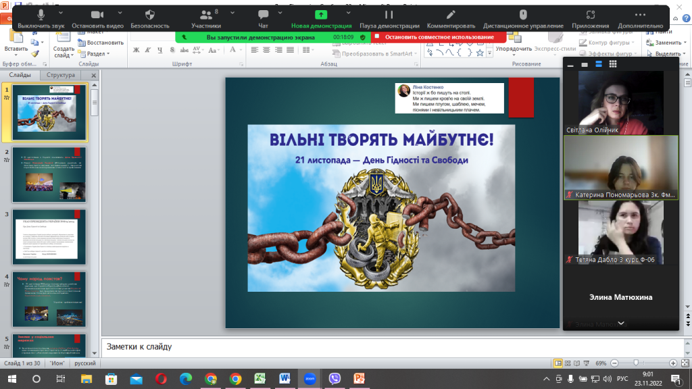Screen dimensions: 692x389
Task: Open Выключить звук audio options arrow
Action: pos(60,14)
